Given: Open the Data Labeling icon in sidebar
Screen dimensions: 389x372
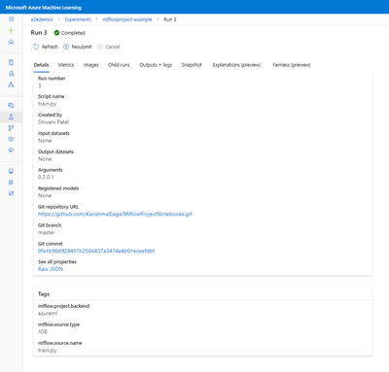Looking at the screenshot, I should 12,193.
